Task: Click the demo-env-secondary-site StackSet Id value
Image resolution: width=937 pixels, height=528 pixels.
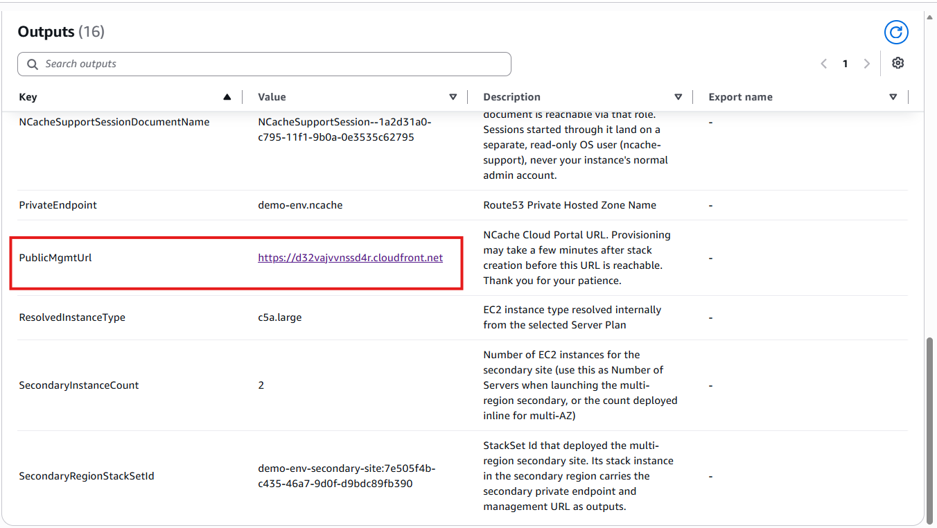Action: pyautogui.click(x=347, y=476)
